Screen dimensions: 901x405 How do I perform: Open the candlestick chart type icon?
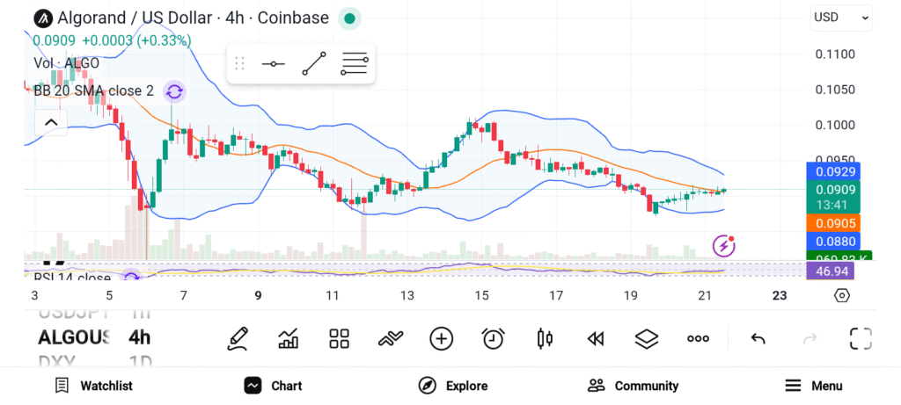coord(545,338)
